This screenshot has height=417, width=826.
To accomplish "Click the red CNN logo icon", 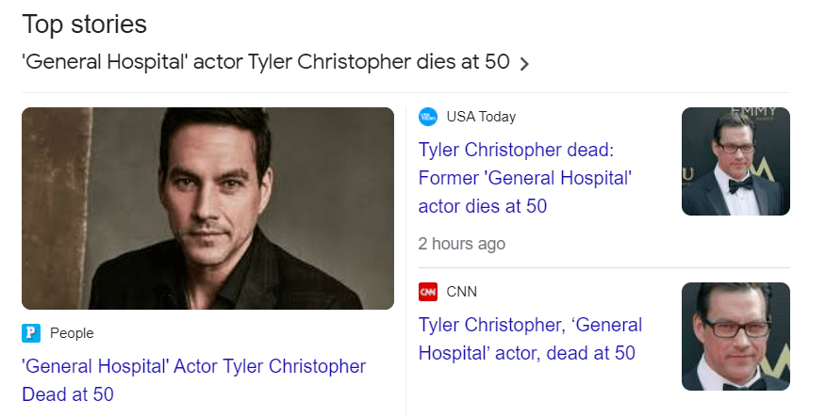I will pos(428,292).
